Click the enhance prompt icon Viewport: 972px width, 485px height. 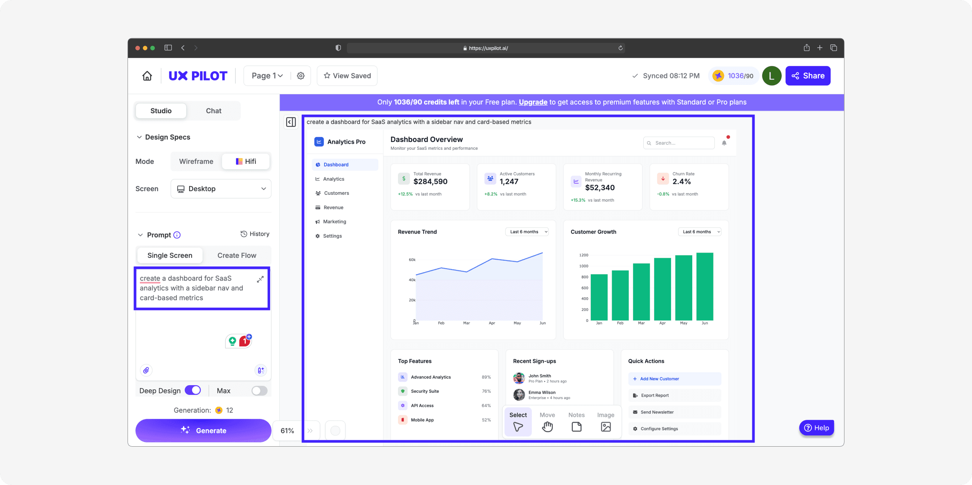tap(261, 370)
